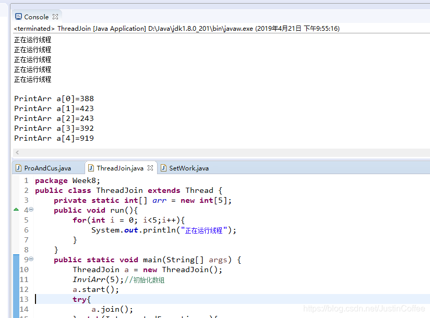Click console output line PrintArr a[0]=388

pos(54,99)
